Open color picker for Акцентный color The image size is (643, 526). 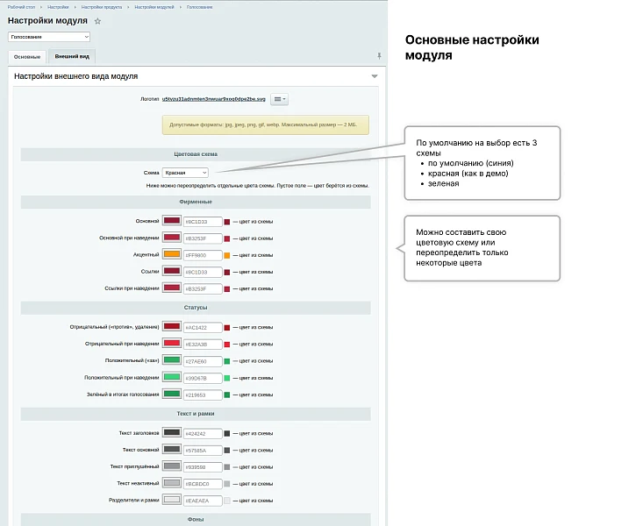tap(172, 254)
